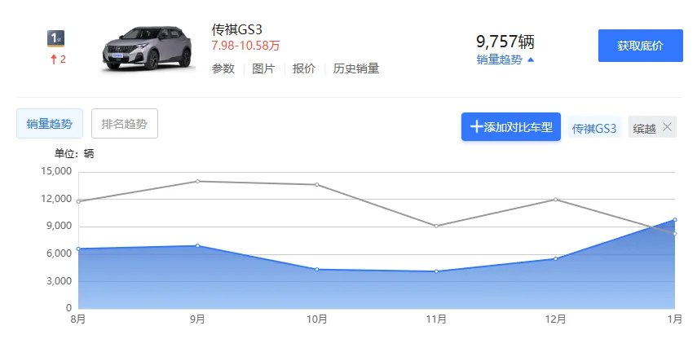Screen dimensions: 697x339
Task: Click the blue line data point at 10月
Action: pyautogui.click(x=317, y=269)
